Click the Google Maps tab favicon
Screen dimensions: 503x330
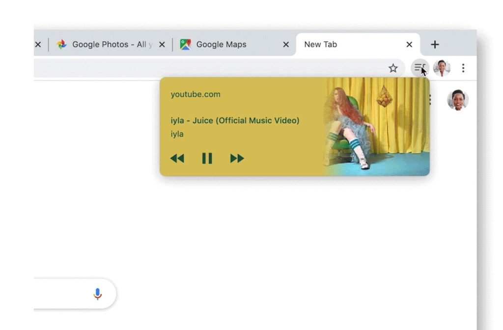coord(185,44)
